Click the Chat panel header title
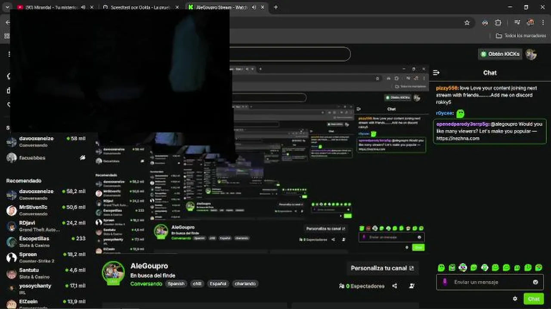The image size is (551, 309). (x=490, y=73)
